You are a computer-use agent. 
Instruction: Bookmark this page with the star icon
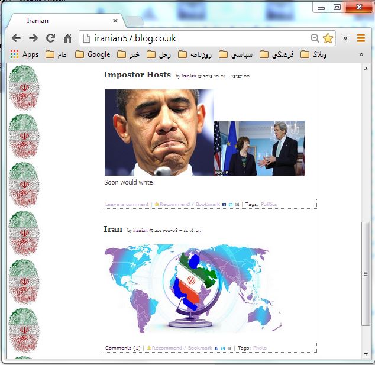pyautogui.click(x=328, y=38)
